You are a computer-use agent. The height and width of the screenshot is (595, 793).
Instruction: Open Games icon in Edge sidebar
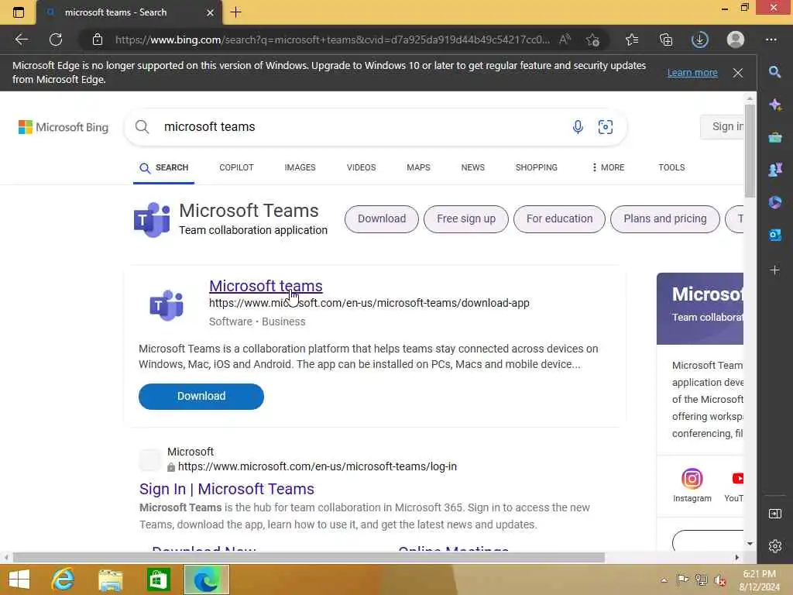point(774,170)
